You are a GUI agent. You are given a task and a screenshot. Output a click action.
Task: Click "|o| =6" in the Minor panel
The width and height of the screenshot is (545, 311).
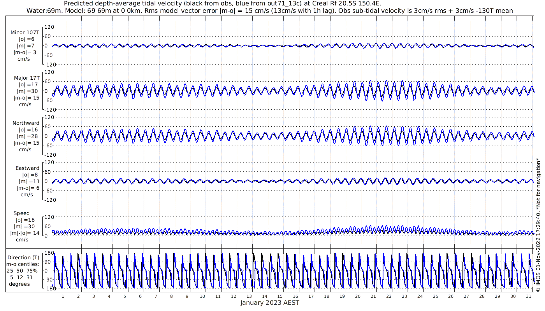point(26,39)
